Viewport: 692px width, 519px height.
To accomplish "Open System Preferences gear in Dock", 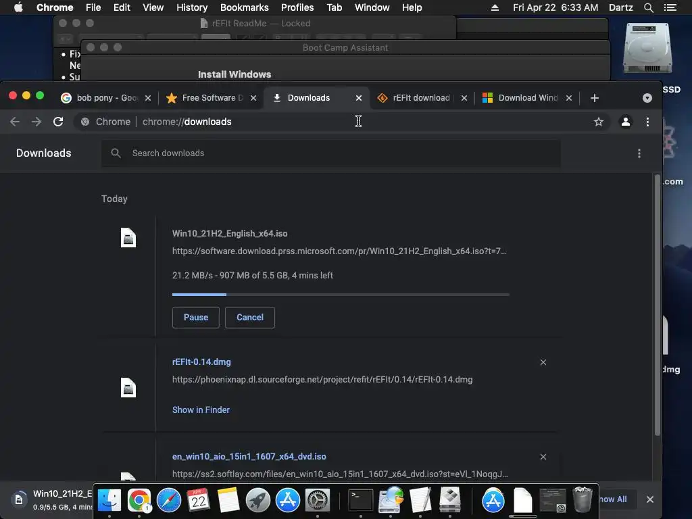I will click(x=318, y=501).
